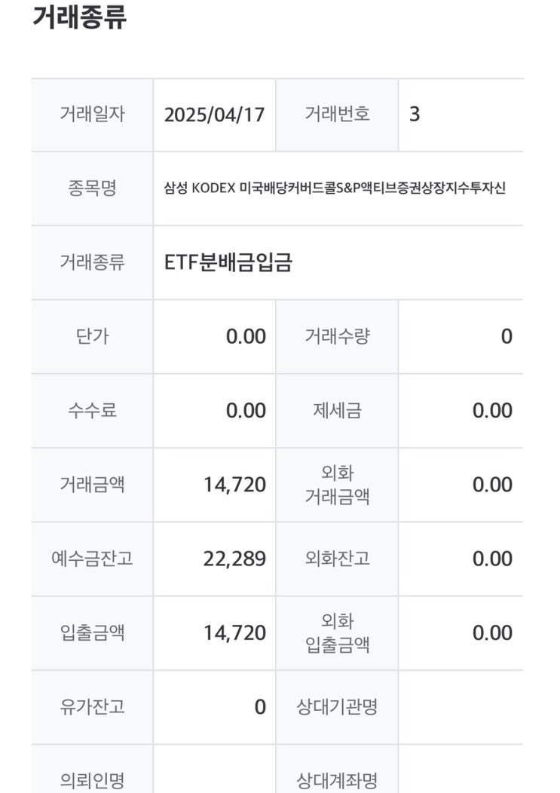The width and height of the screenshot is (560, 793).
Task: Tap the 거래수량 label cell
Action: coord(337,336)
